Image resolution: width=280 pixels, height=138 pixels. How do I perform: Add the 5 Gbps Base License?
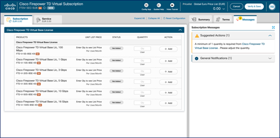pos(169,82)
